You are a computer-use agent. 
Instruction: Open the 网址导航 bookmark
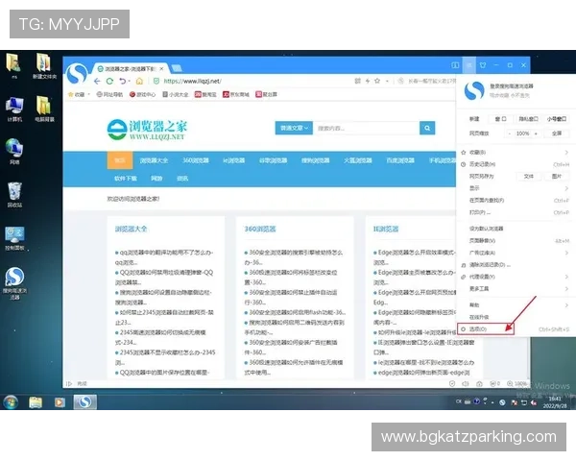point(109,94)
